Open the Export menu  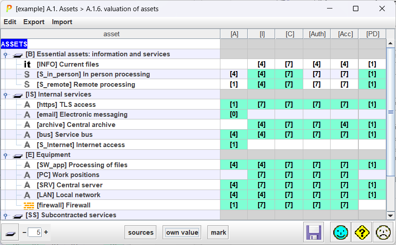point(34,22)
